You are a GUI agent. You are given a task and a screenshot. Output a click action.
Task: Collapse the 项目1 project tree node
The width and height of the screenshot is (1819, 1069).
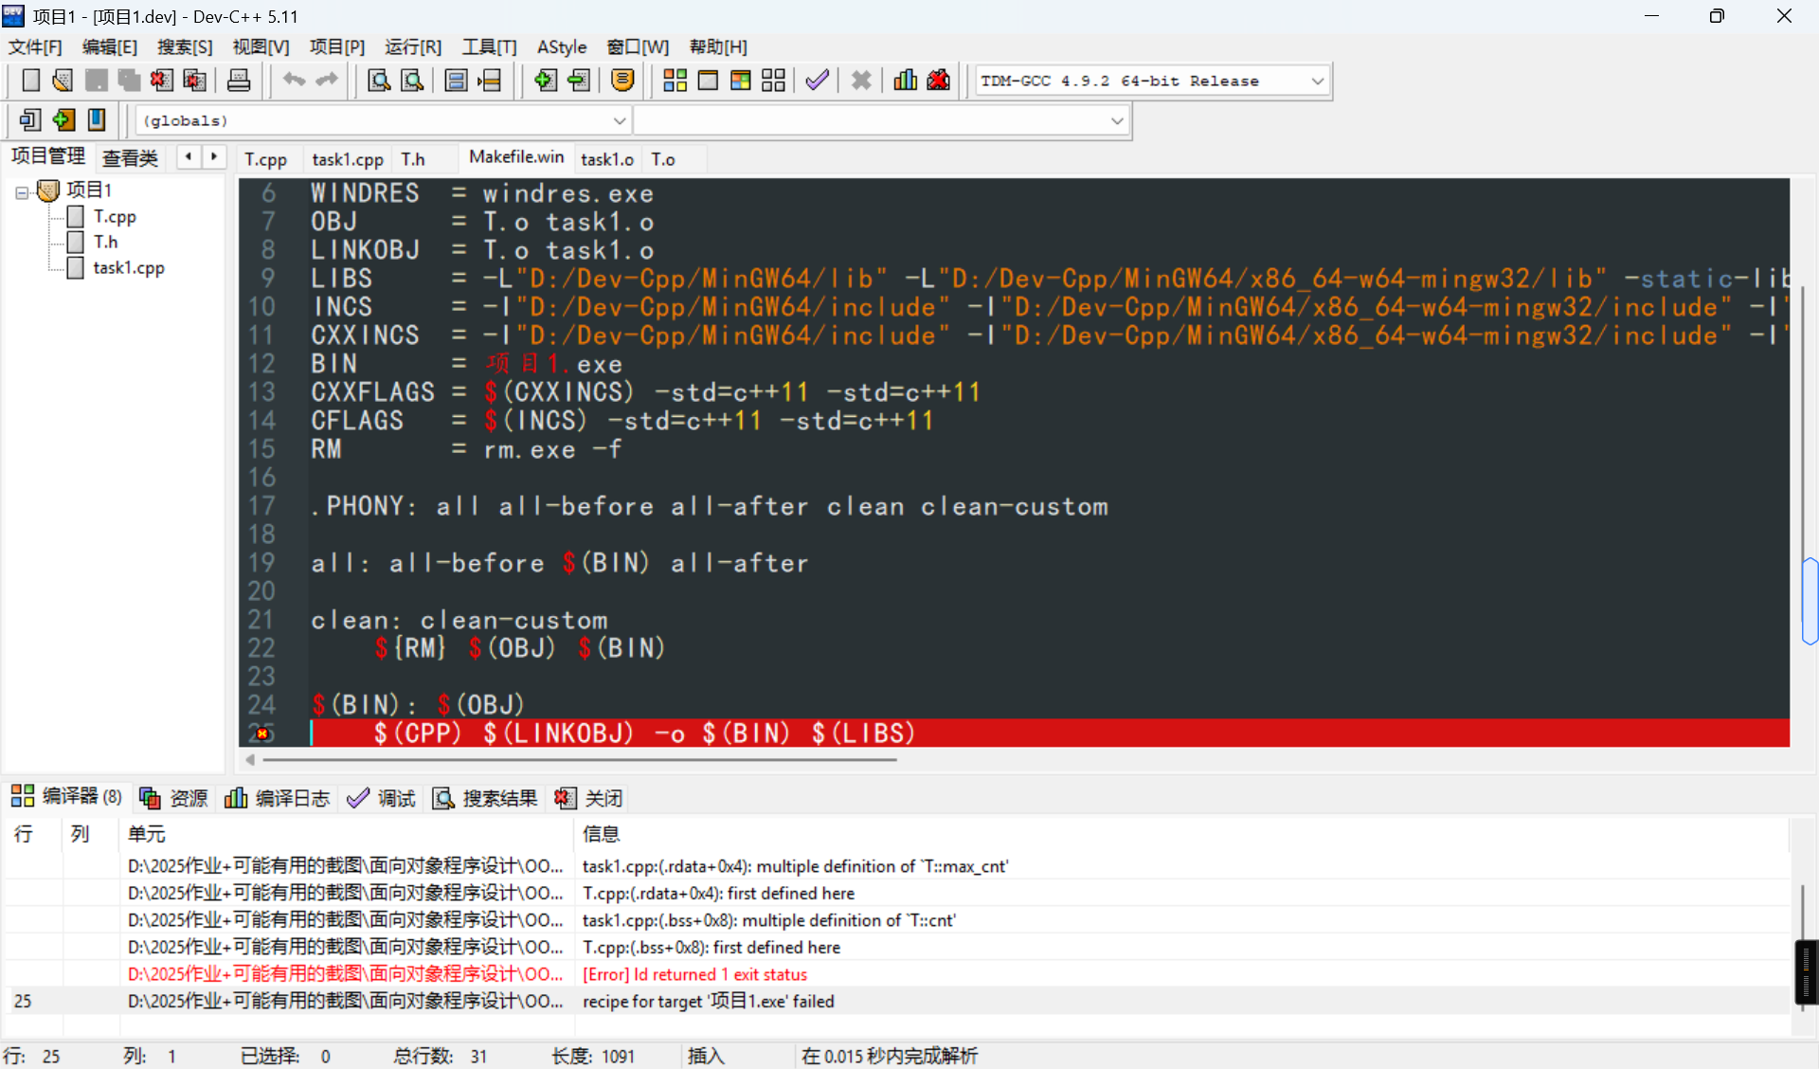21,192
